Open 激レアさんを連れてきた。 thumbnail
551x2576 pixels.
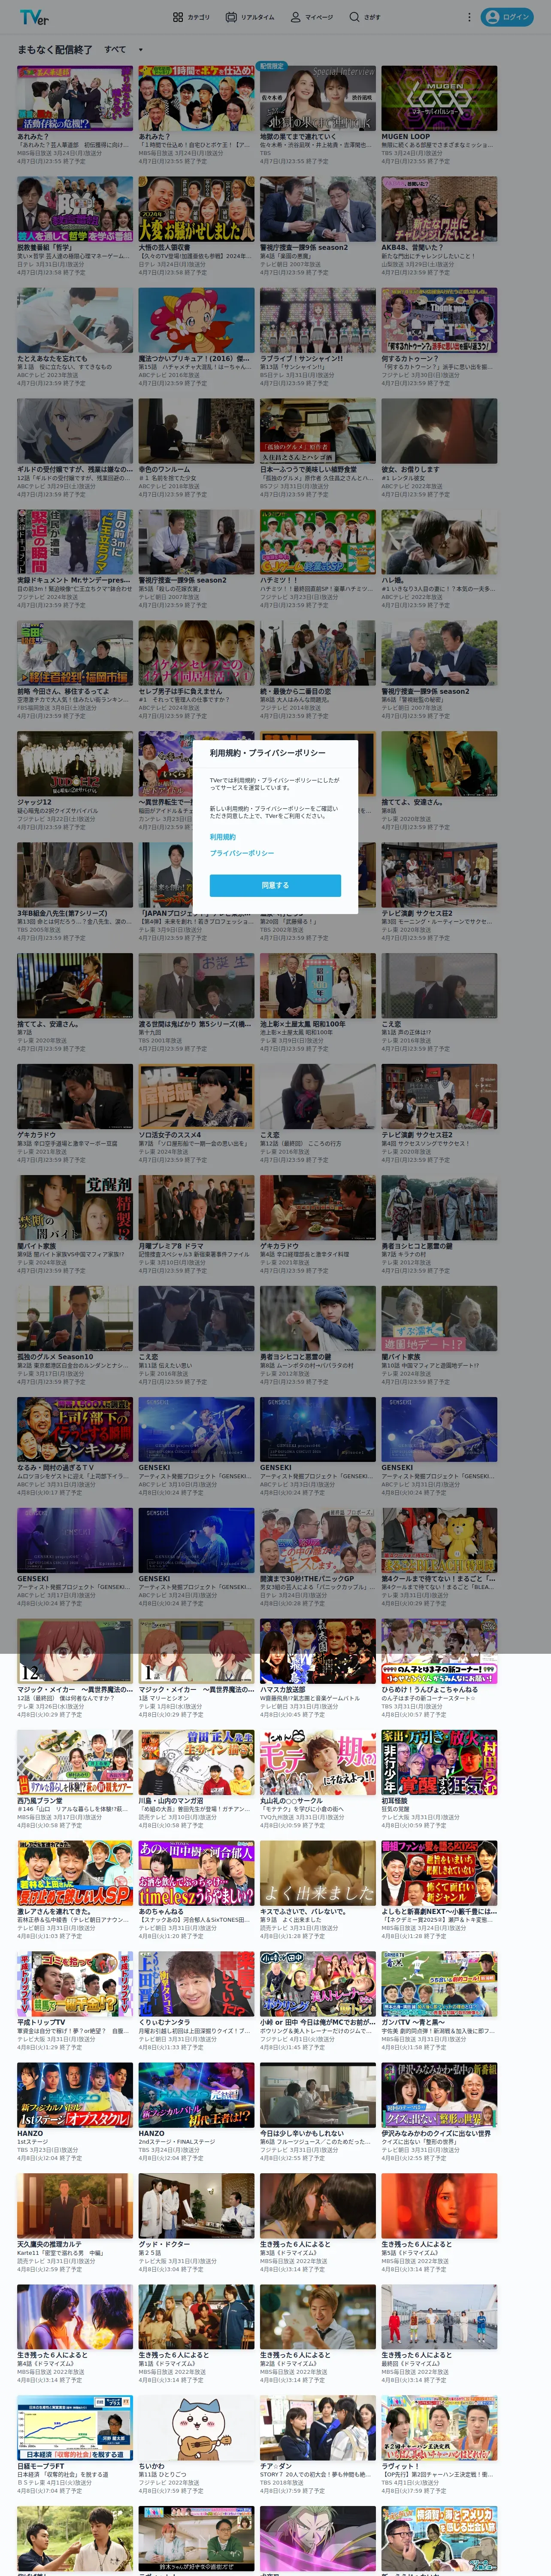[x=75, y=1874]
